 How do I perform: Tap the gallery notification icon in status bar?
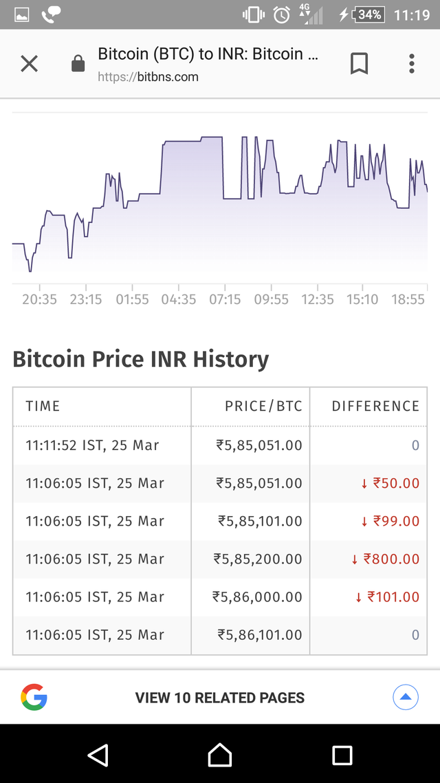(22, 15)
